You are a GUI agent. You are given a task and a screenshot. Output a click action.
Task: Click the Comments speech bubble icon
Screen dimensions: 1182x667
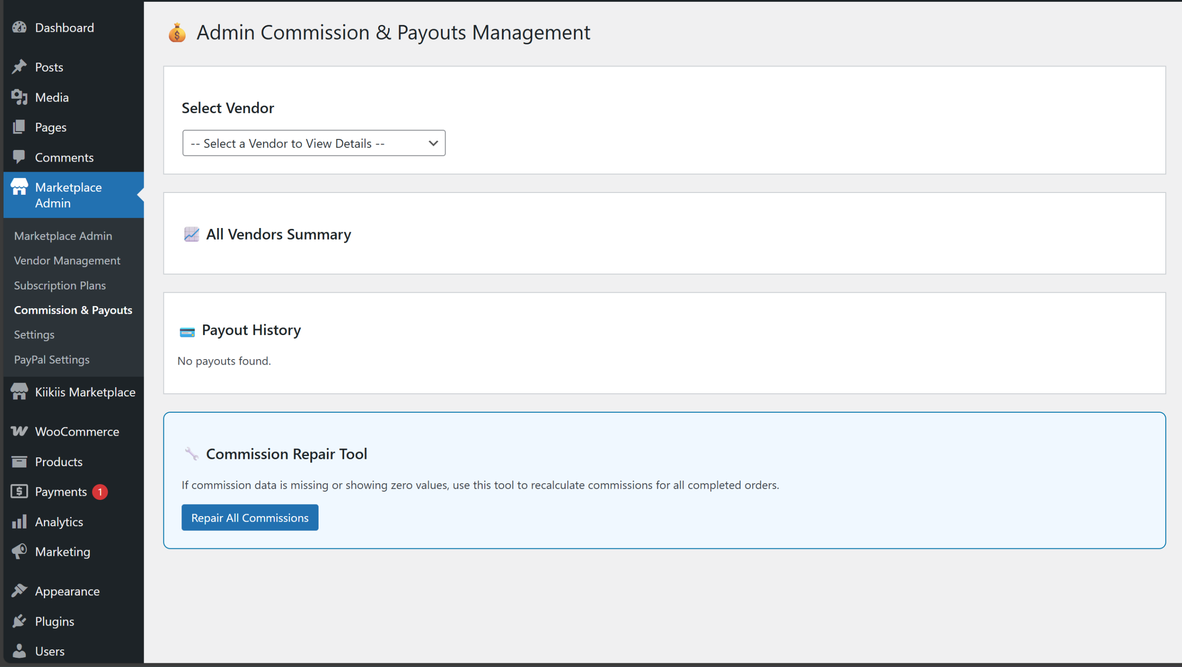point(19,157)
